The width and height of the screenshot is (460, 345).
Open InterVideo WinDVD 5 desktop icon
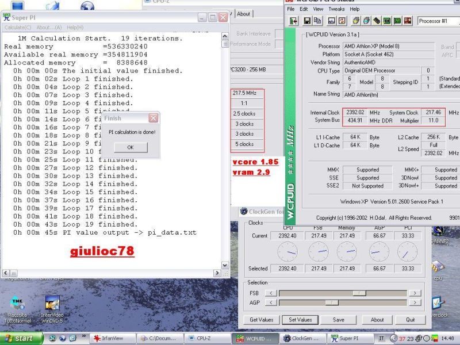click(x=52, y=309)
